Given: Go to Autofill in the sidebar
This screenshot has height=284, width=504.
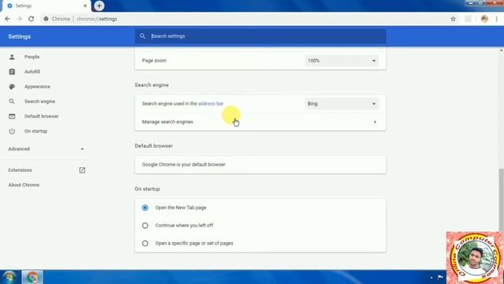Looking at the screenshot, I should (32, 72).
